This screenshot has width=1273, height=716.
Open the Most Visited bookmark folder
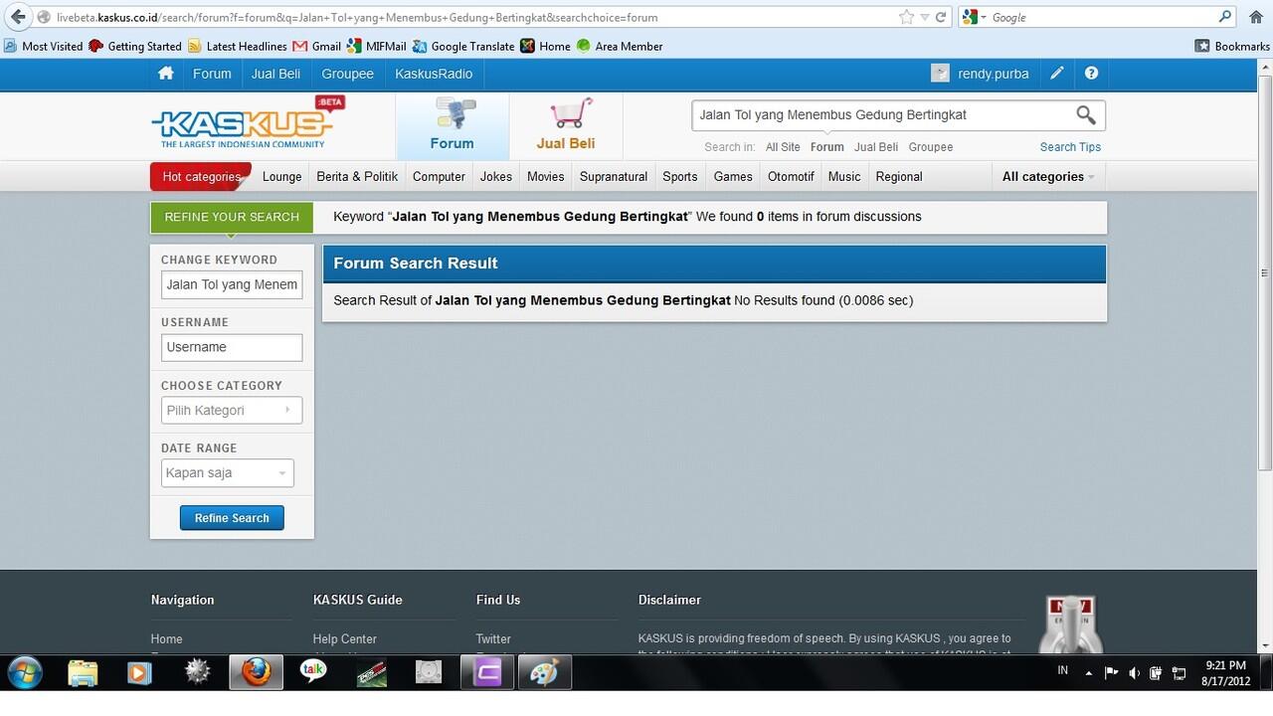pyautogui.click(x=44, y=46)
